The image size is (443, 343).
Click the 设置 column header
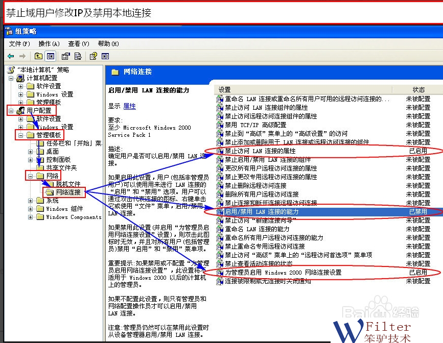225,89
